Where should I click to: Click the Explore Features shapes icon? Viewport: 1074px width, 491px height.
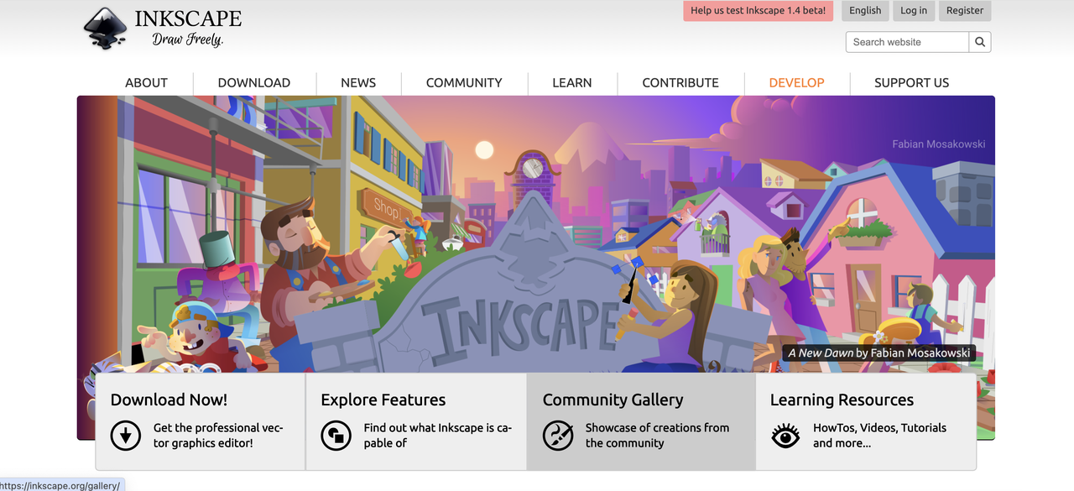[x=336, y=435]
